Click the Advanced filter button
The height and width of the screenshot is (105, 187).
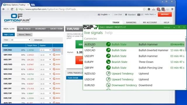[38, 40]
